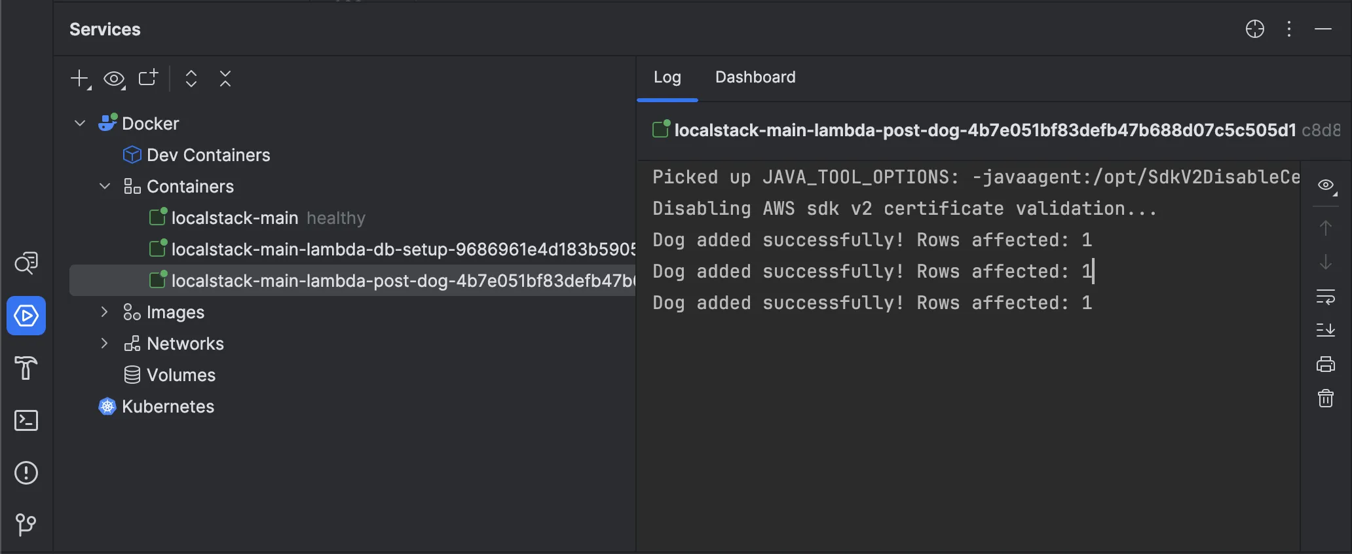Clear the log with the trash icon
Viewport: 1352px width, 554px height.
coord(1325,398)
